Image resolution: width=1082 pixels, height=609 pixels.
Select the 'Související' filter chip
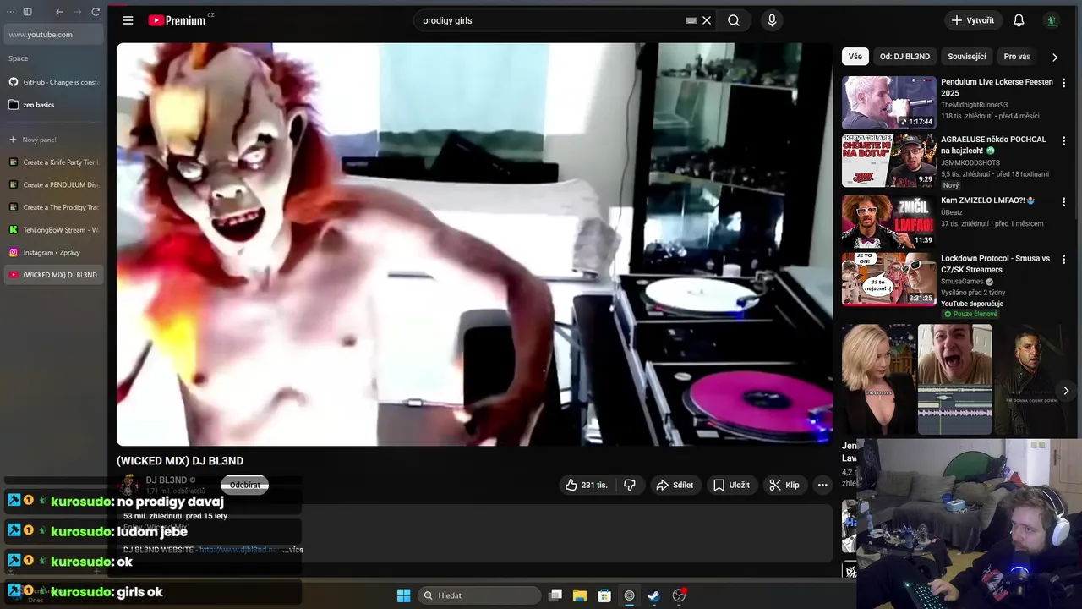[x=967, y=57]
